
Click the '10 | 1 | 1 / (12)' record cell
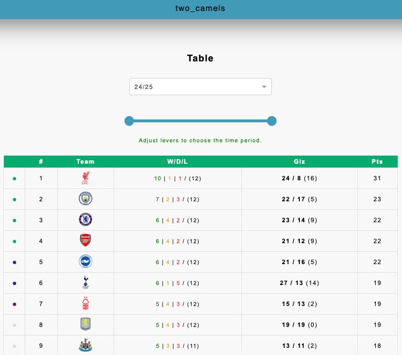pos(177,178)
